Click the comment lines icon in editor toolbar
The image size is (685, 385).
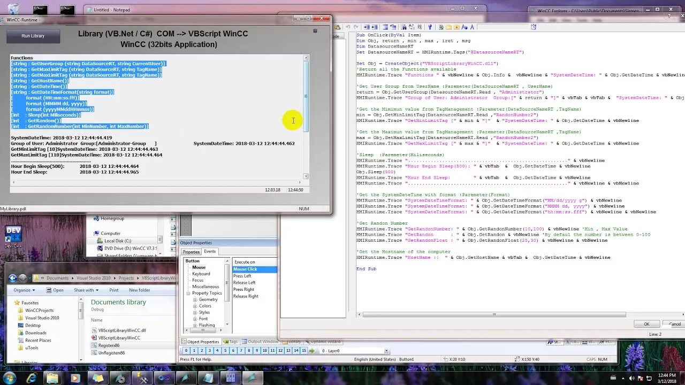[385, 27]
